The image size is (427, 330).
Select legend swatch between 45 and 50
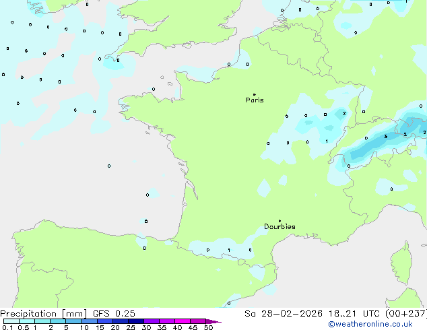[198, 321]
